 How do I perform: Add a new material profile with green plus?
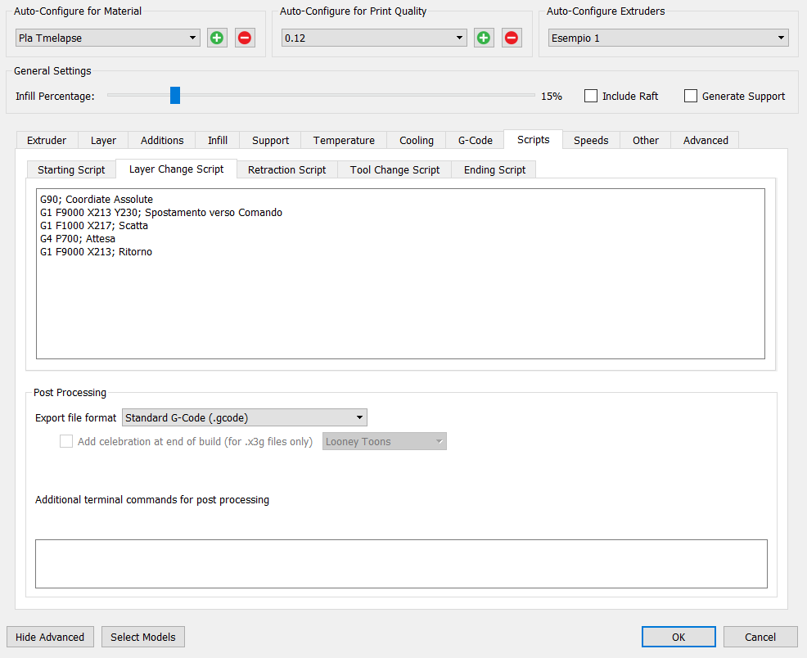(x=217, y=38)
